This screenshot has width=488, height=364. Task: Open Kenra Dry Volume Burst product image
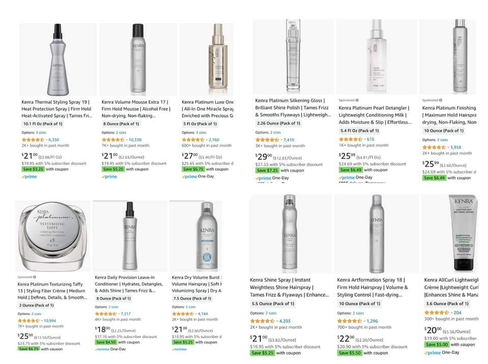(195, 236)
